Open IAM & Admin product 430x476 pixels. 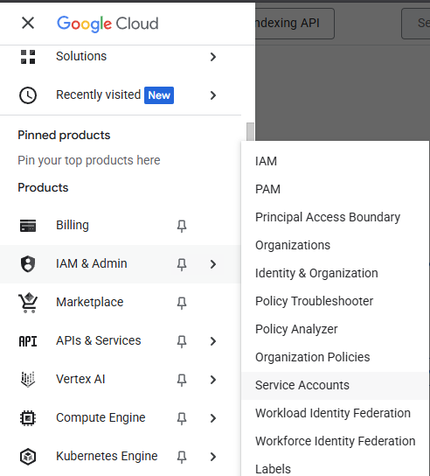coord(92,263)
